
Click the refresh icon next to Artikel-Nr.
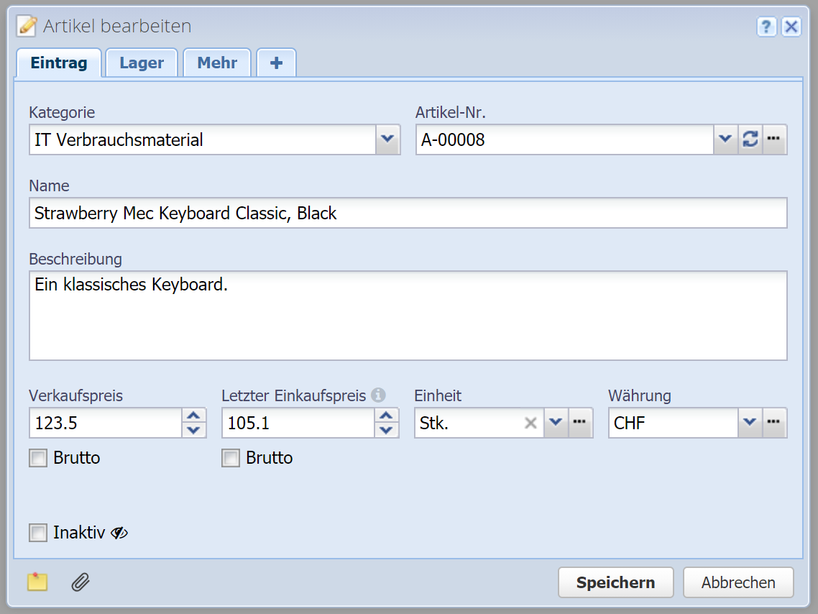[x=750, y=139]
